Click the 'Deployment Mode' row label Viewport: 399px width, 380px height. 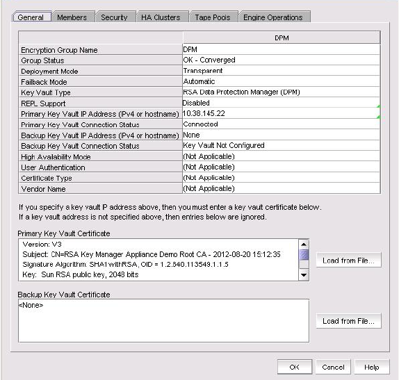click(x=49, y=72)
